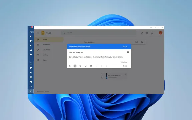Viewport: 192px width, 120px height.
Task: Click the star icon in blue sidebar
Action: pos(31,36)
